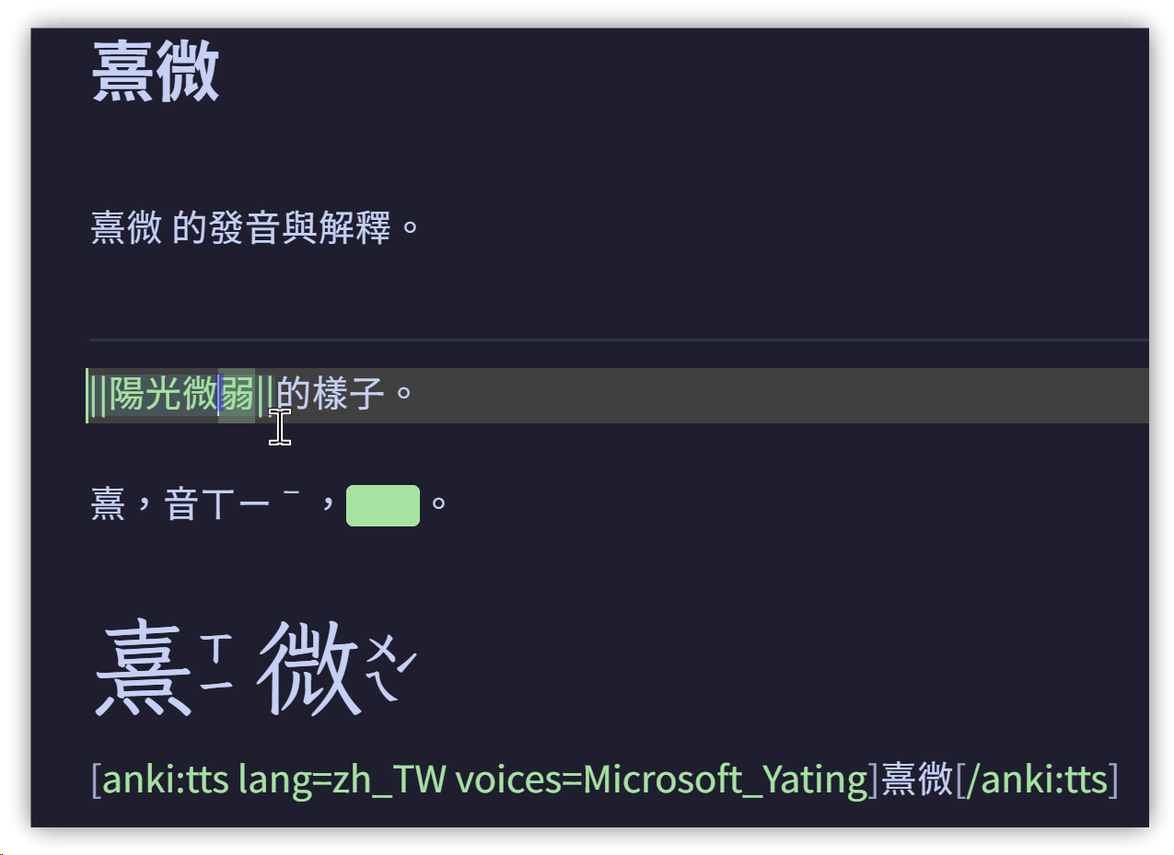Reveal the green hidden cloze block
Screen dimensions: 1174x855
pyautogui.click(x=383, y=506)
